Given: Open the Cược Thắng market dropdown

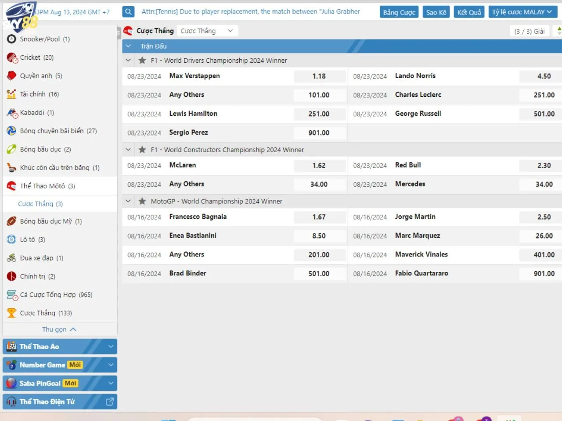Looking at the screenshot, I should tap(207, 31).
